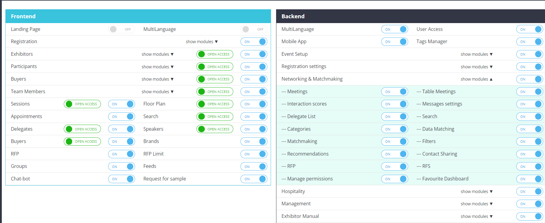
Task: Switch off Request for sample
Action: pyautogui.click(x=254, y=179)
